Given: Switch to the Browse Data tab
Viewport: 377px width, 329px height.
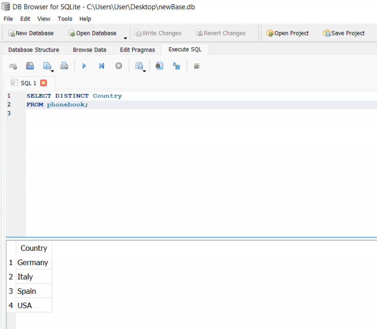Looking at the screenshot, I should (89, 50).
